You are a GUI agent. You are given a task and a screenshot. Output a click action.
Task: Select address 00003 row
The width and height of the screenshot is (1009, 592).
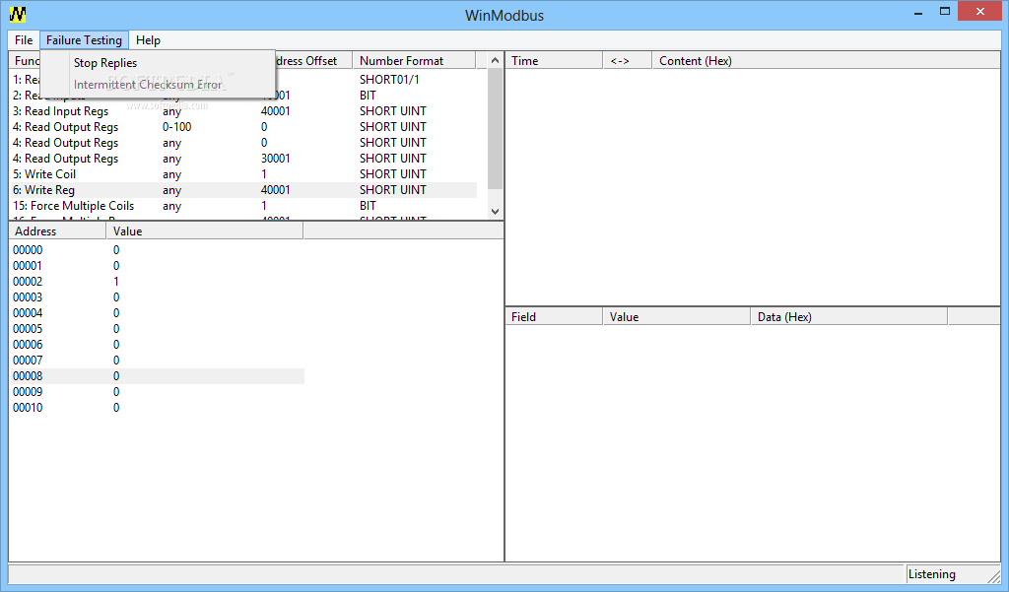(157, 296)
